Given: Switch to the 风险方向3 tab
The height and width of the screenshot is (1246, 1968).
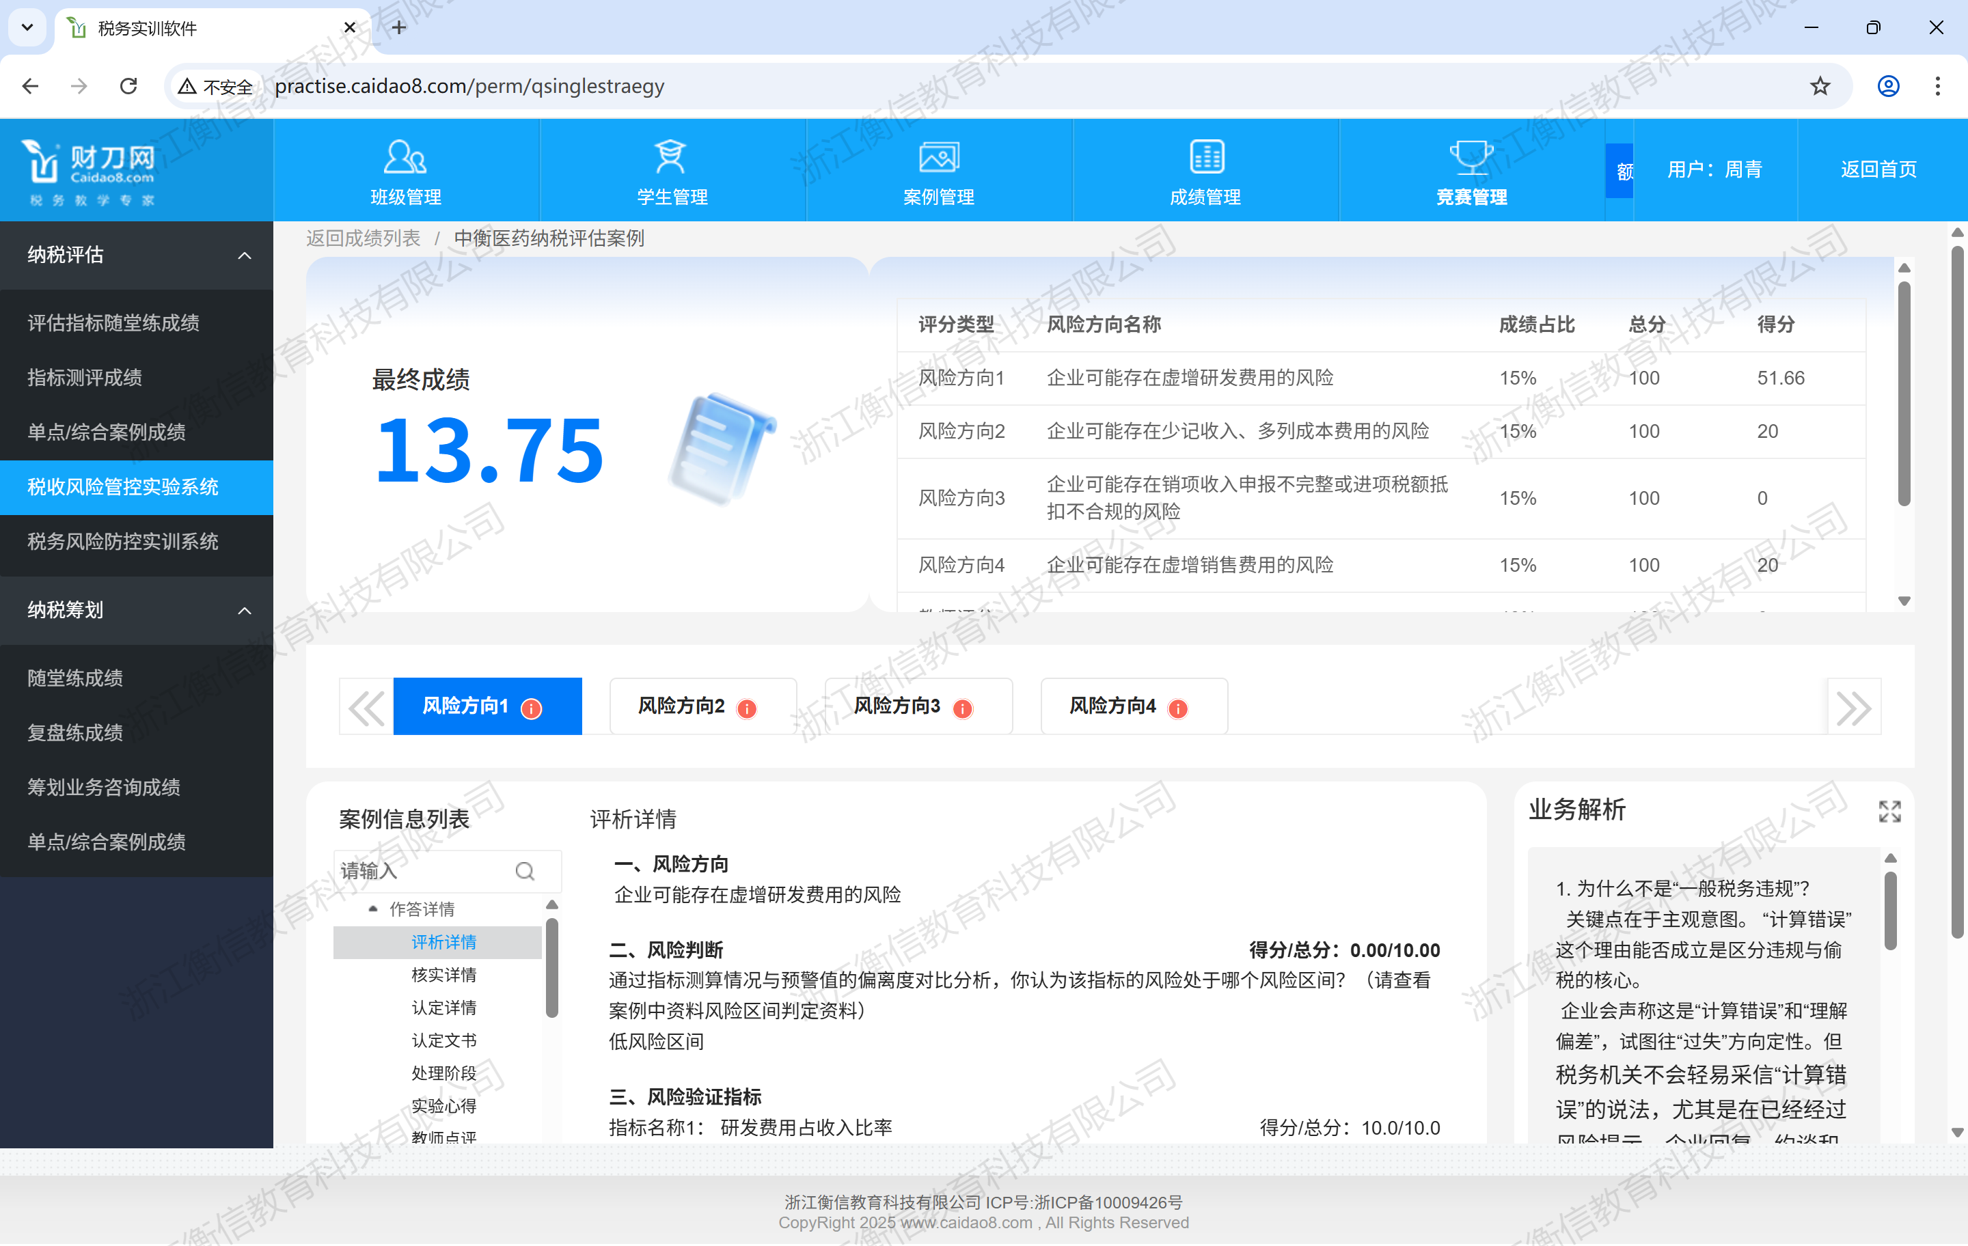Looking at the screenshot, I should 897,706.
